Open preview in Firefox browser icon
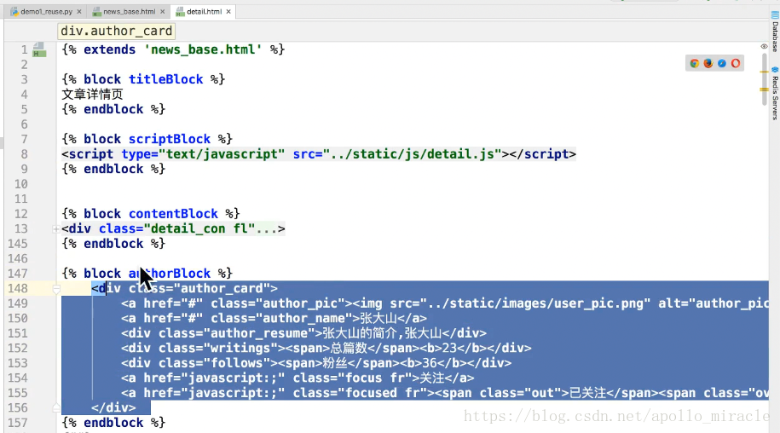 pos(708,63)
